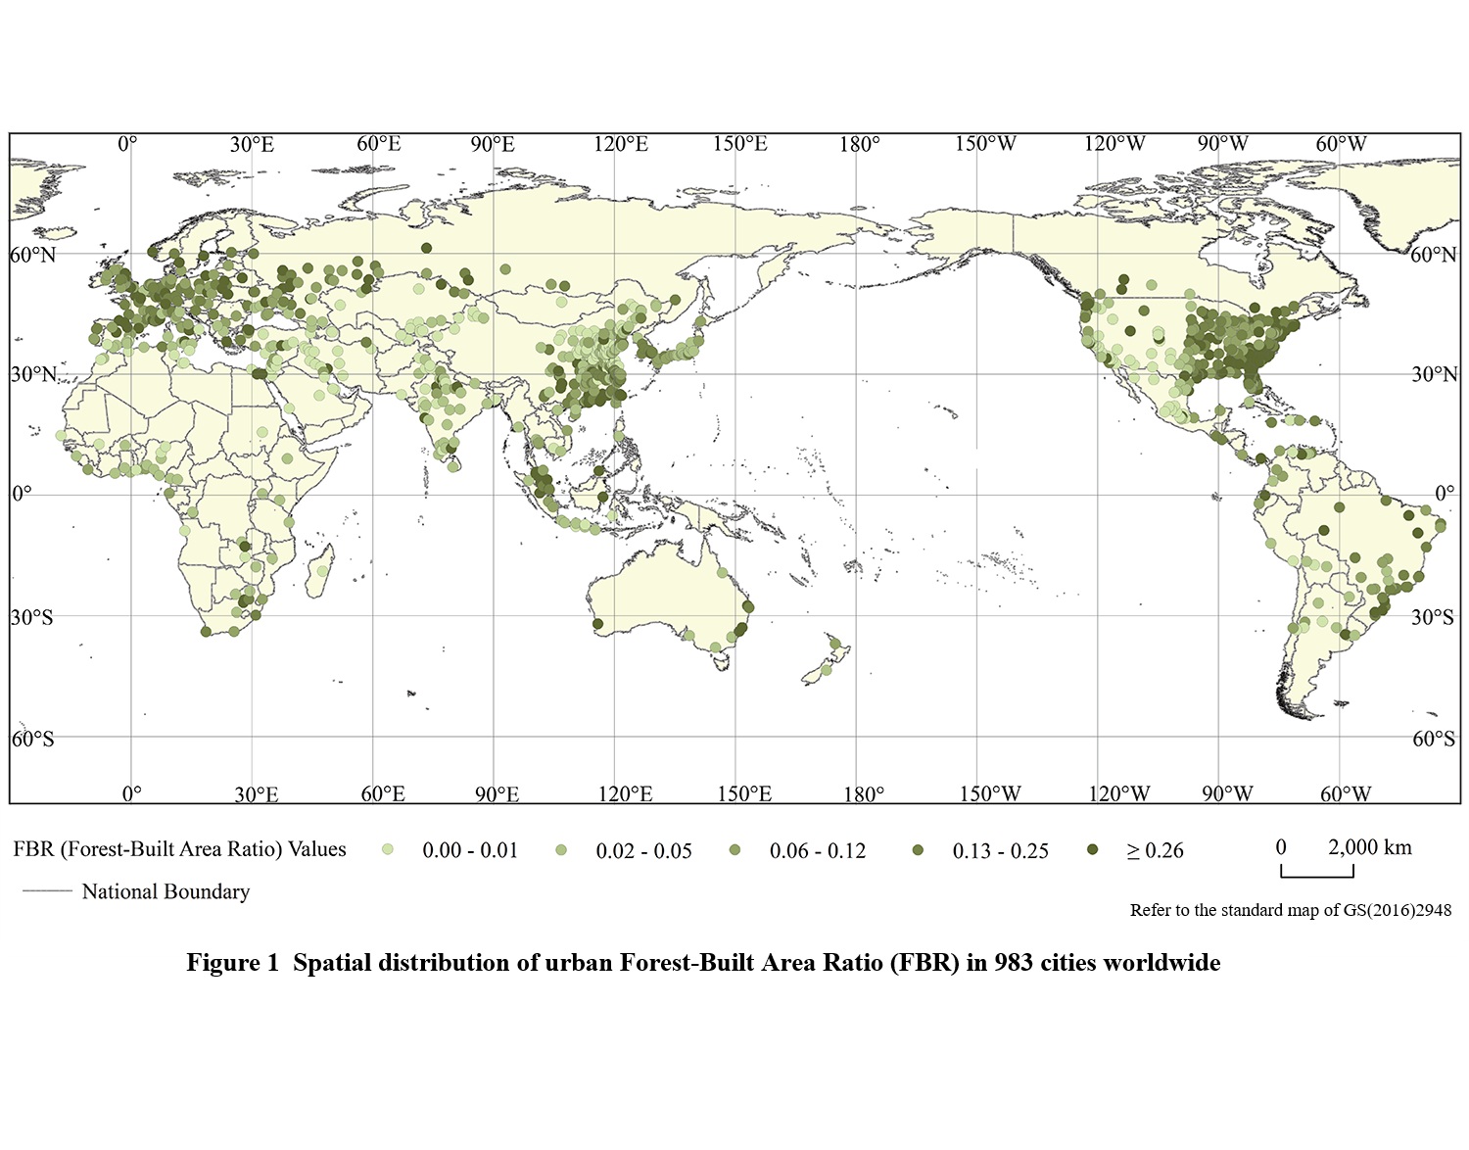The width and height of the screenshot is (1469, 1150).
Task: Select the darkest ≥ 0.26 legend dot
Action: (1093, 850)
